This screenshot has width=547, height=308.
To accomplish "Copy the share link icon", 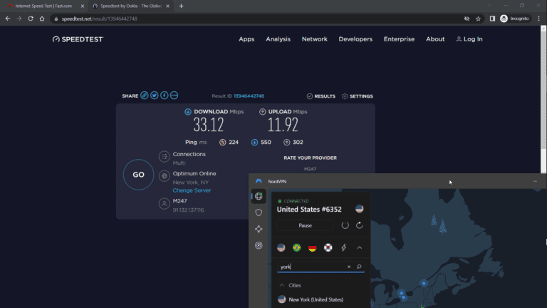I will coord(145,96).
